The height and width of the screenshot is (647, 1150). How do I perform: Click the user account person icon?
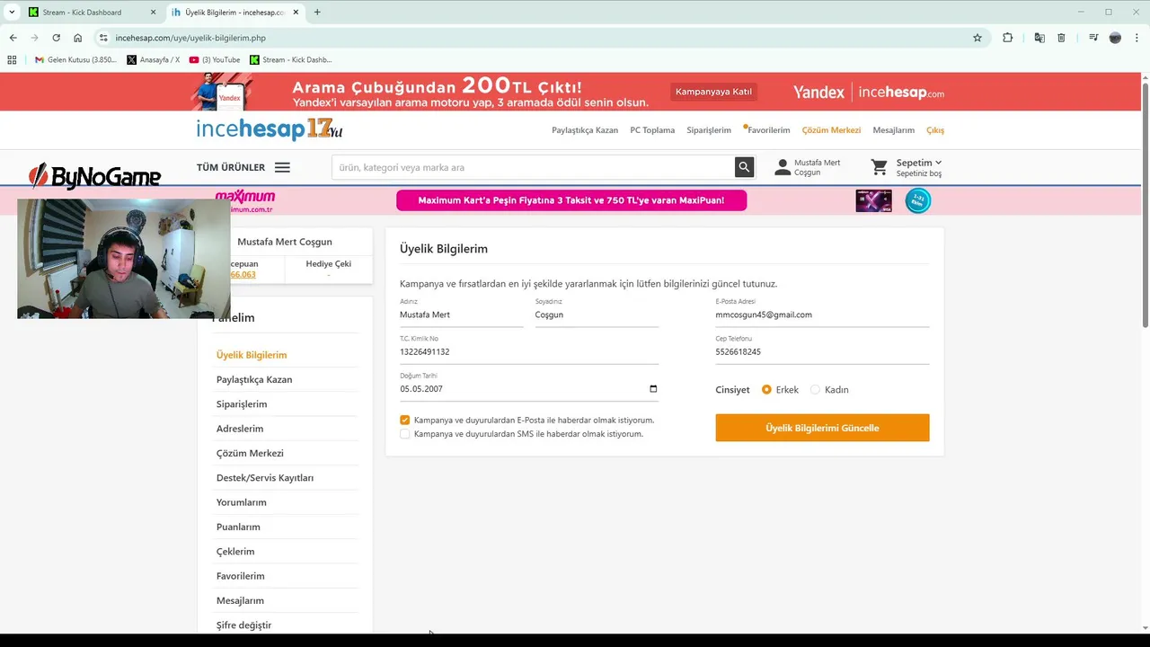click(783, 167)
